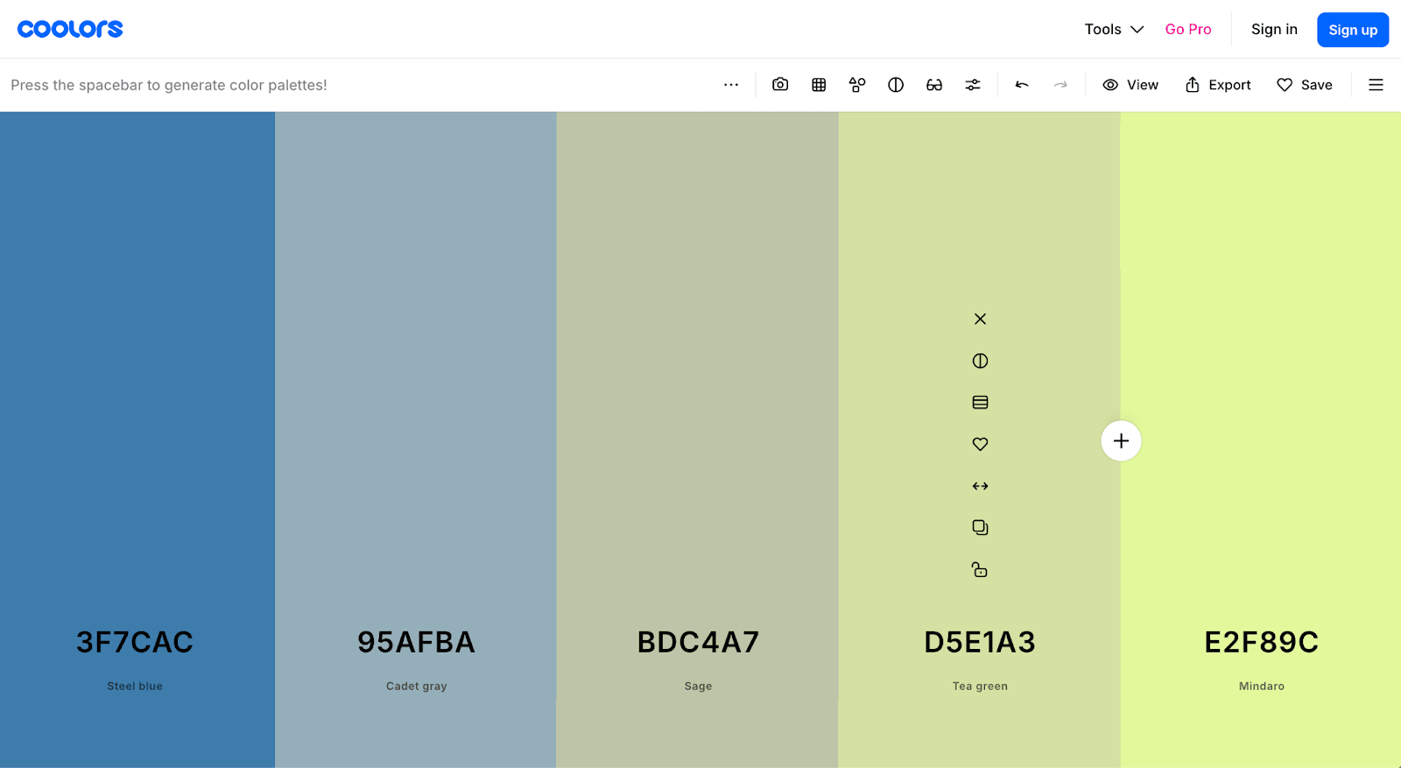Copy the Tea green hex code icon
Screen dimensions: 1401x768
tap(980, 528)
